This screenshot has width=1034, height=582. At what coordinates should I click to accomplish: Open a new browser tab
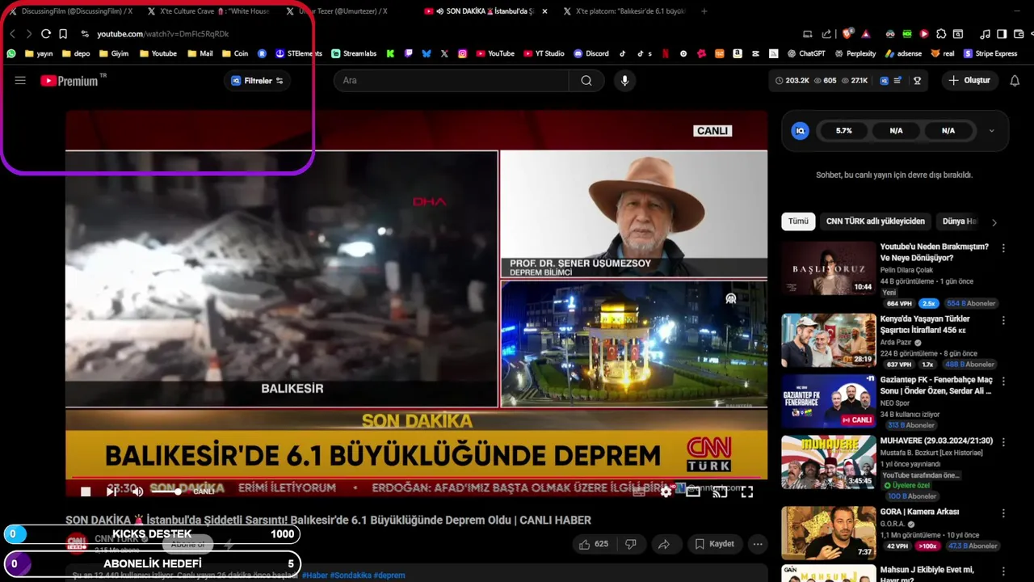coord(704,11)
